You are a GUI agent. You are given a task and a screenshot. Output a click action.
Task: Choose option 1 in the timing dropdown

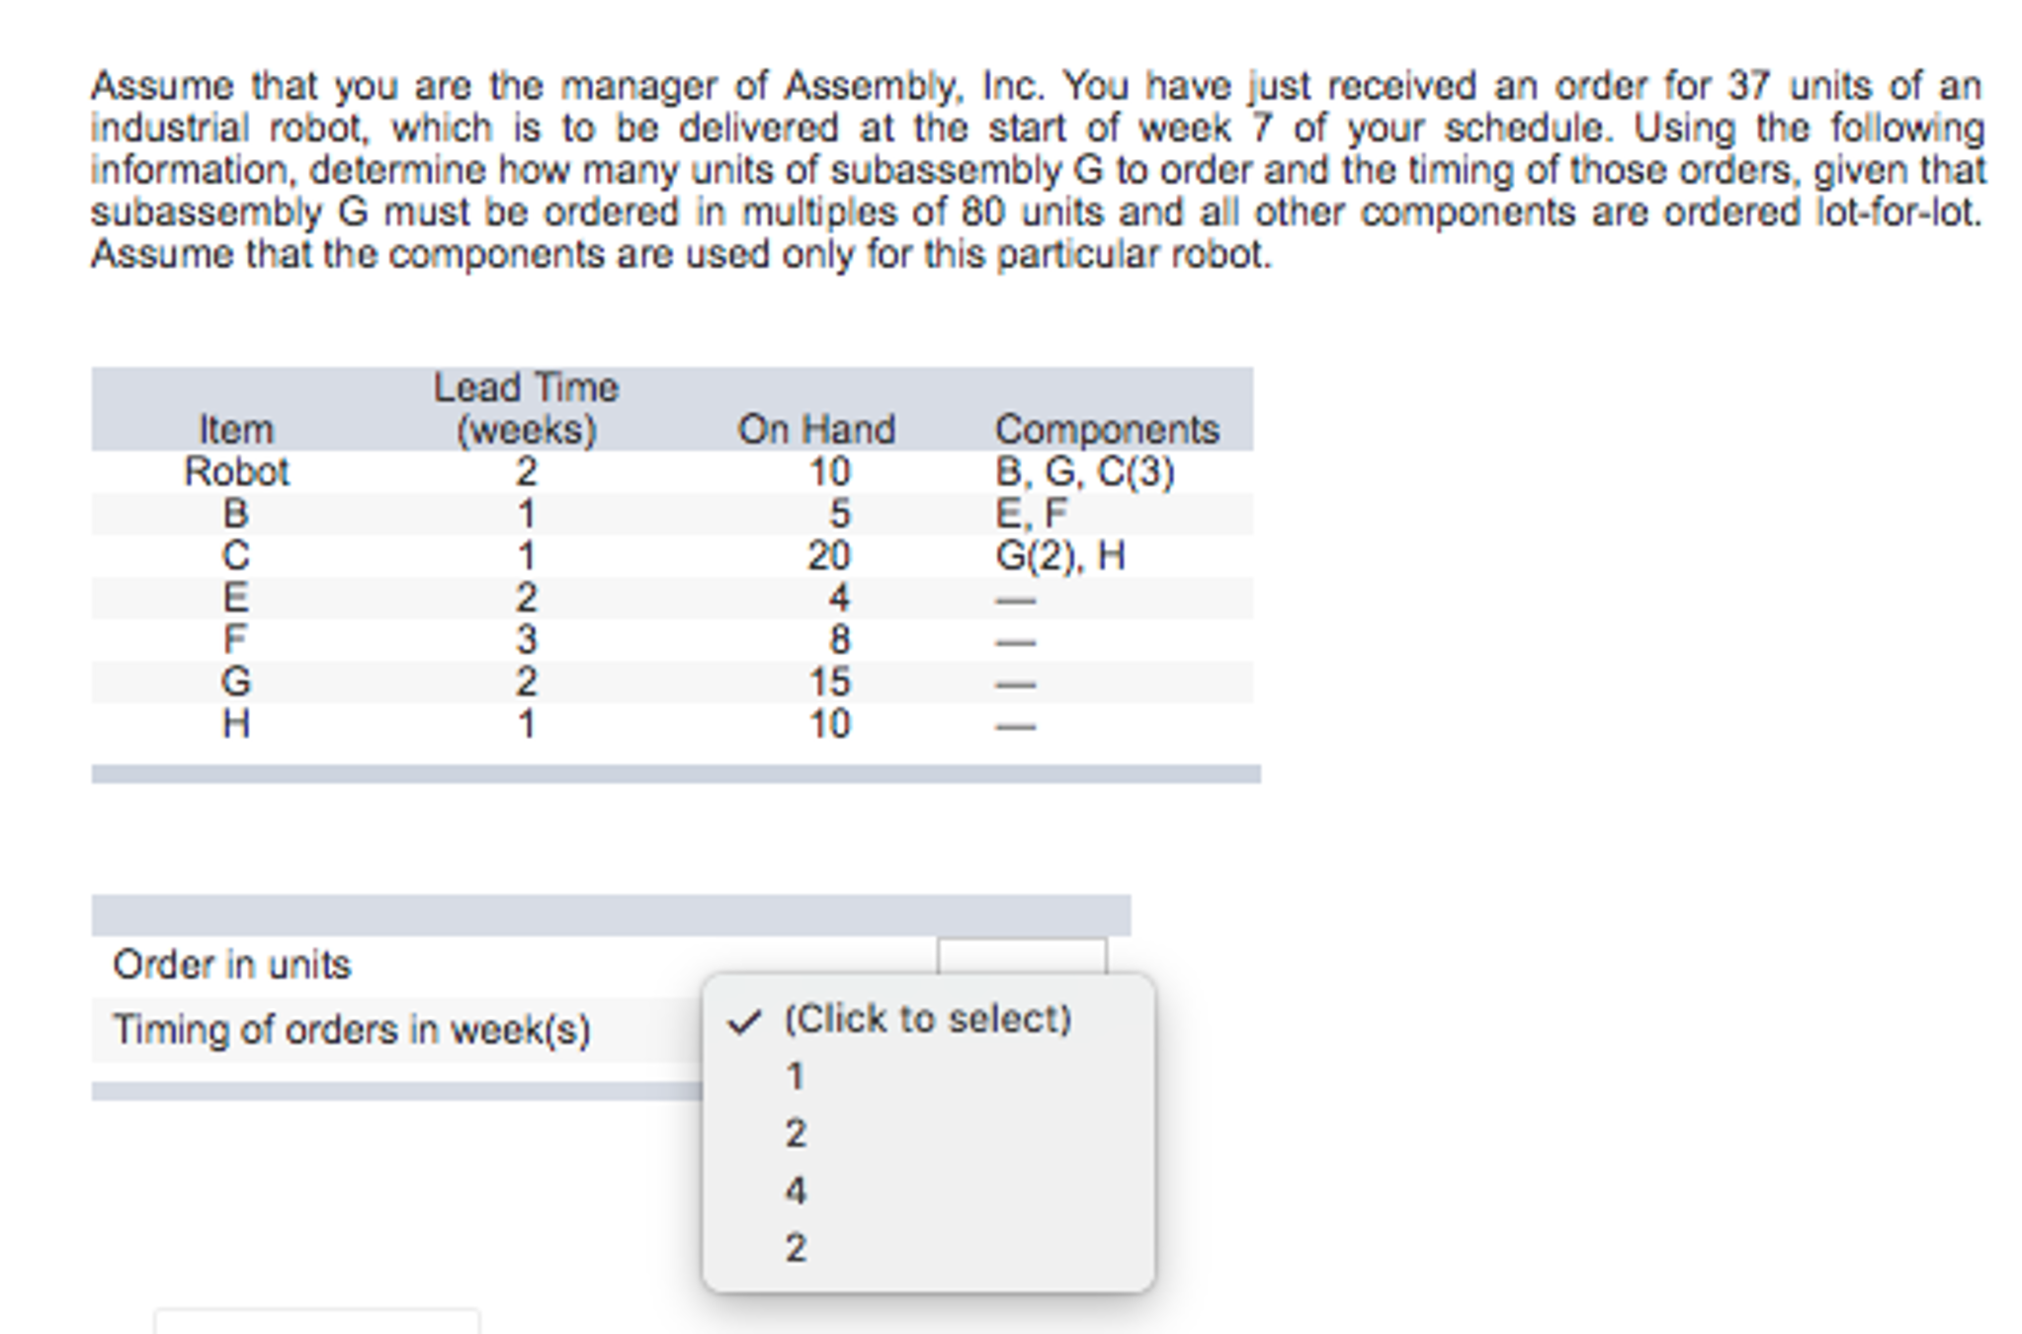coord(928,1077)
